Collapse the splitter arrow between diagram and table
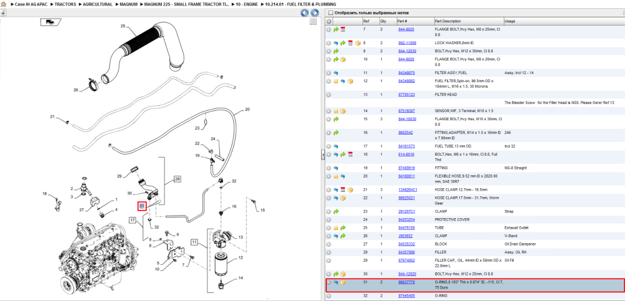 (x=323, y=155)
